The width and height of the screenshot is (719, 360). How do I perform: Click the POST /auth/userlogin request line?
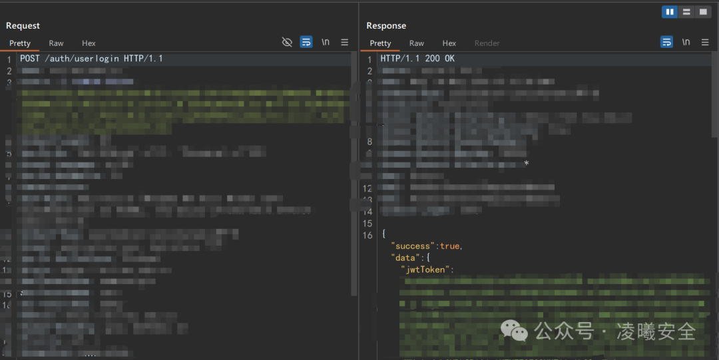click(91, 59)
